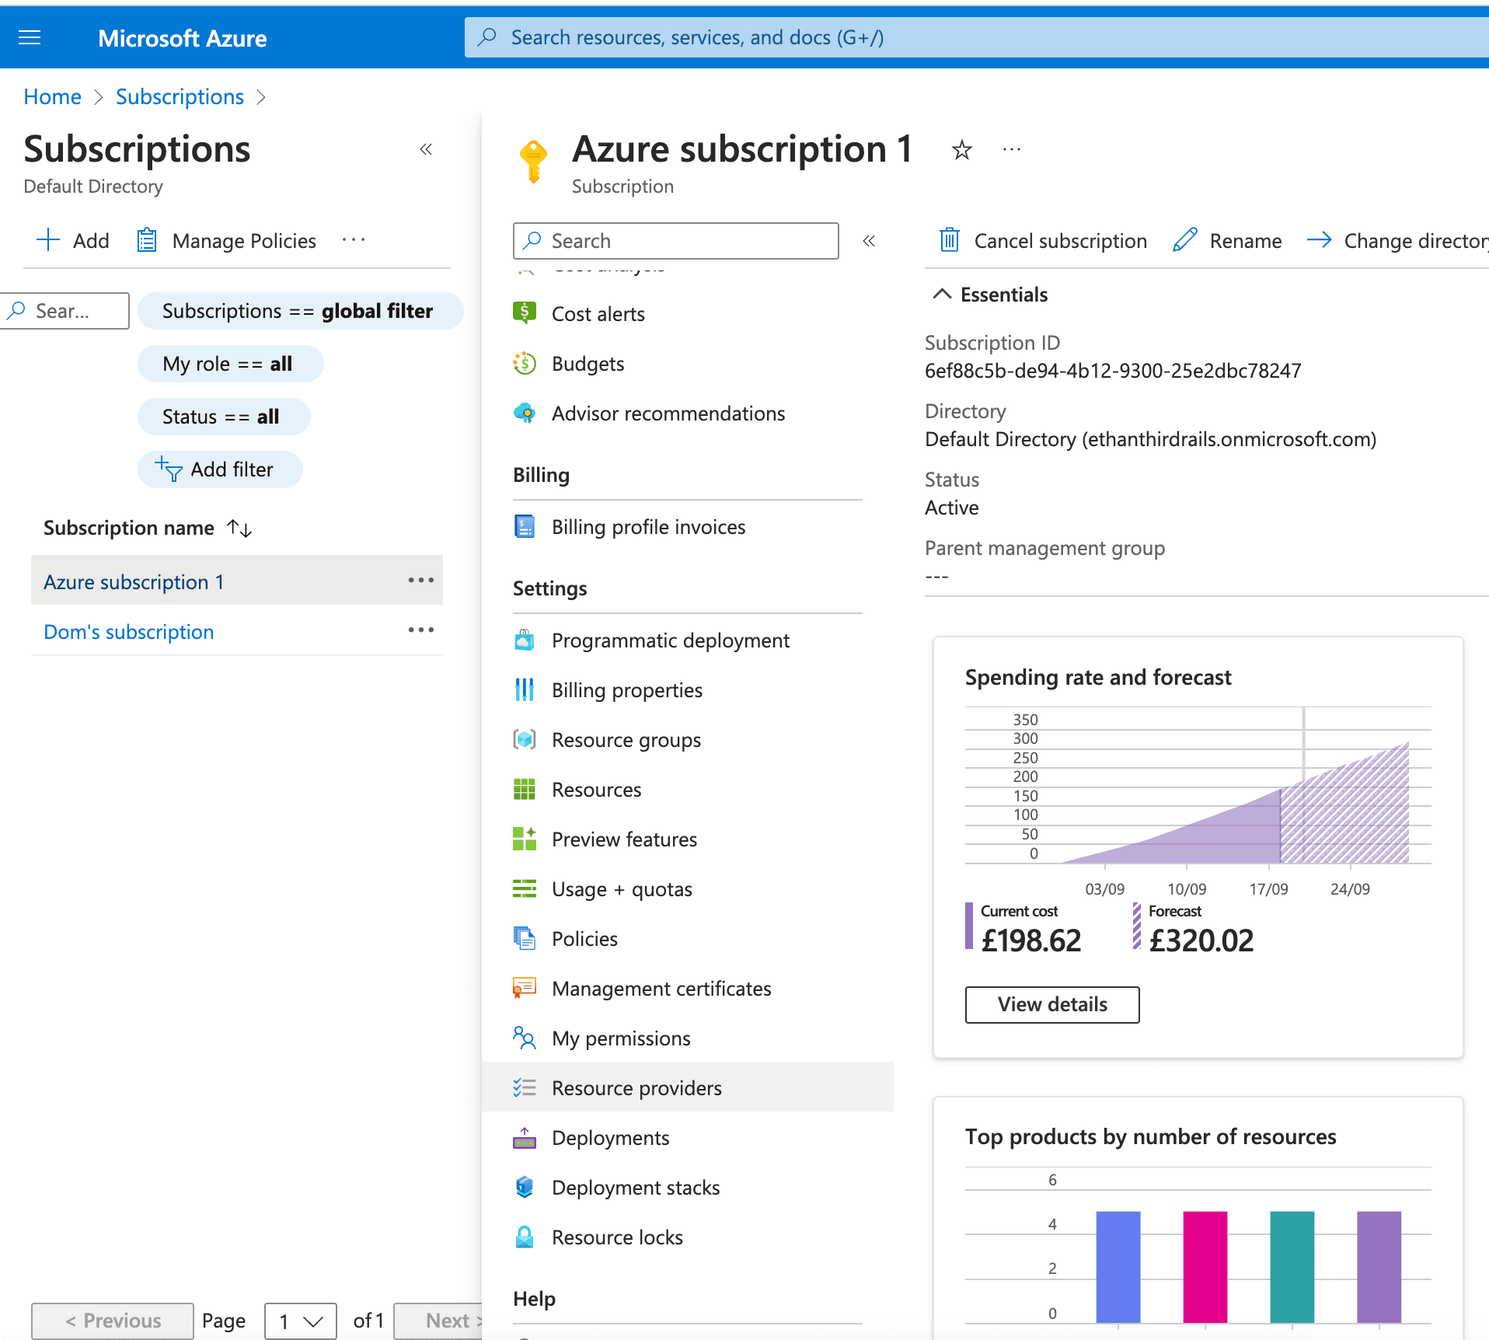The width and height of the screenshot is (1489, 1340).
Task: Open the Resource providers menu item
Action: 688,1087
